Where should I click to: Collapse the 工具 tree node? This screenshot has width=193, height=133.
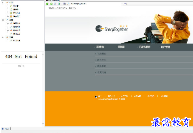(x=3, y=20)
